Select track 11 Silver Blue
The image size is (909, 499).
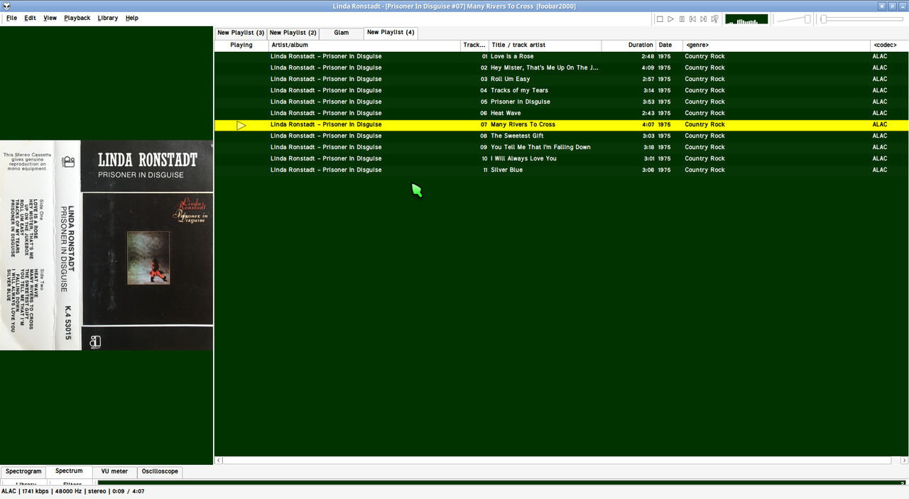point(561,170)
